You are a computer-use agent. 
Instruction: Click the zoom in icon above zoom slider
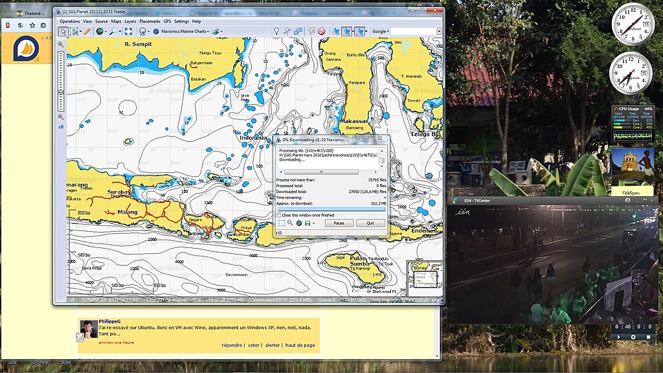(x=61, y=45)
